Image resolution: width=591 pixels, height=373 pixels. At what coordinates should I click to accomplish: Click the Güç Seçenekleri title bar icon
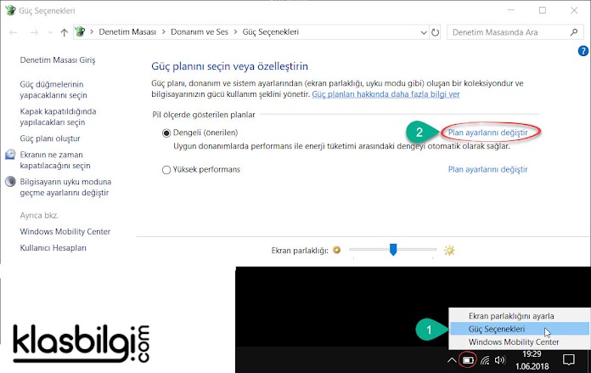10,10
